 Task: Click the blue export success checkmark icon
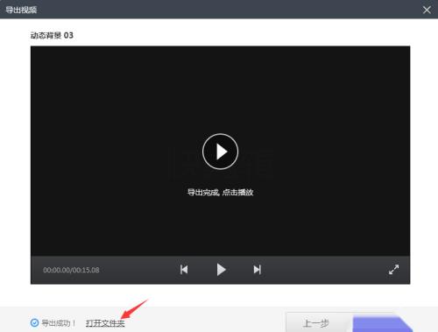[x=34, y=322]
